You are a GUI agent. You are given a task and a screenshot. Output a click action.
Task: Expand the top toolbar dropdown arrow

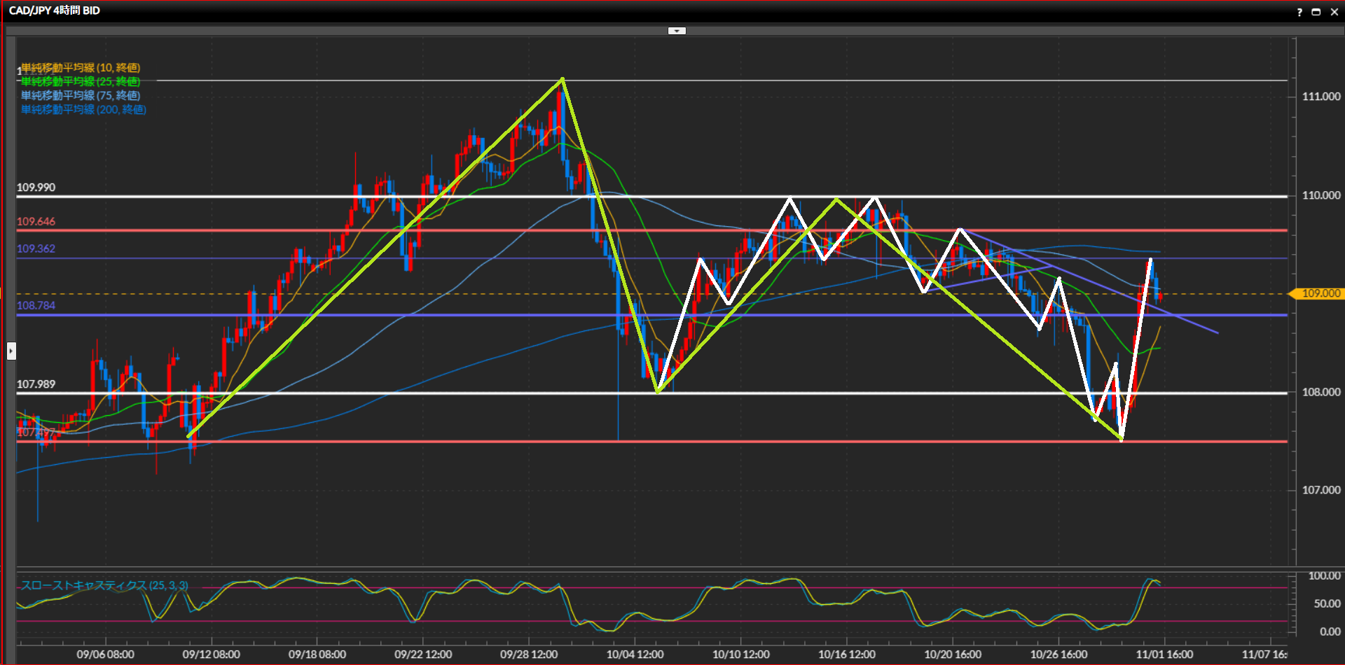[677, 31]
